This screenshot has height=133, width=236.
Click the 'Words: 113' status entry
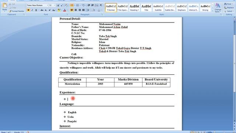click(x=19, y=132)
